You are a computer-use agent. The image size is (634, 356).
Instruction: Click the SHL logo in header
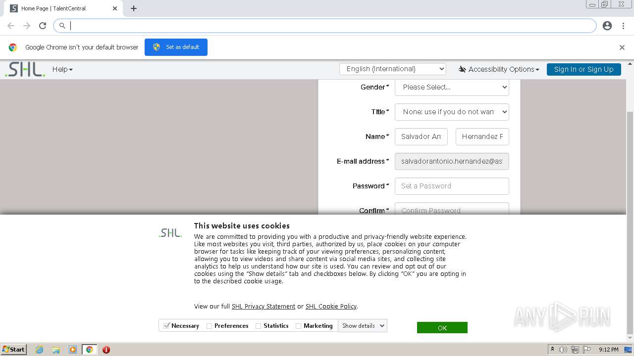click(x=25, y=69)
